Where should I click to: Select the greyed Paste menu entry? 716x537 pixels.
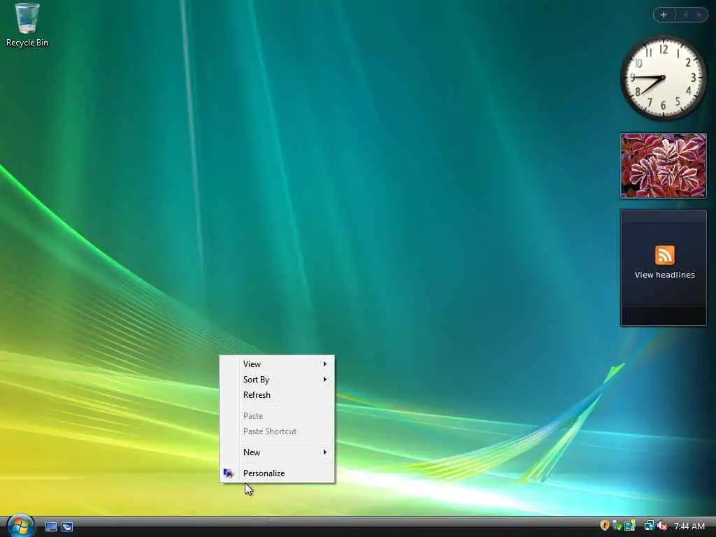coord(277,416)
